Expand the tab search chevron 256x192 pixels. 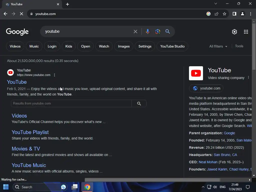tap(216, 3)
